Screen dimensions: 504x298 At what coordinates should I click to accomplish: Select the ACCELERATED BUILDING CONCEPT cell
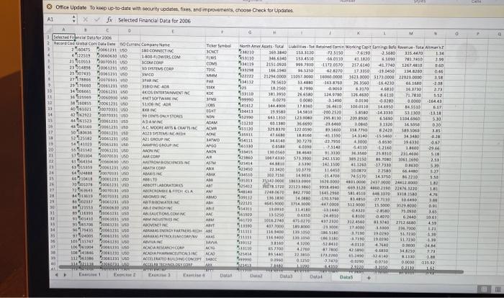tap(174, 259)
